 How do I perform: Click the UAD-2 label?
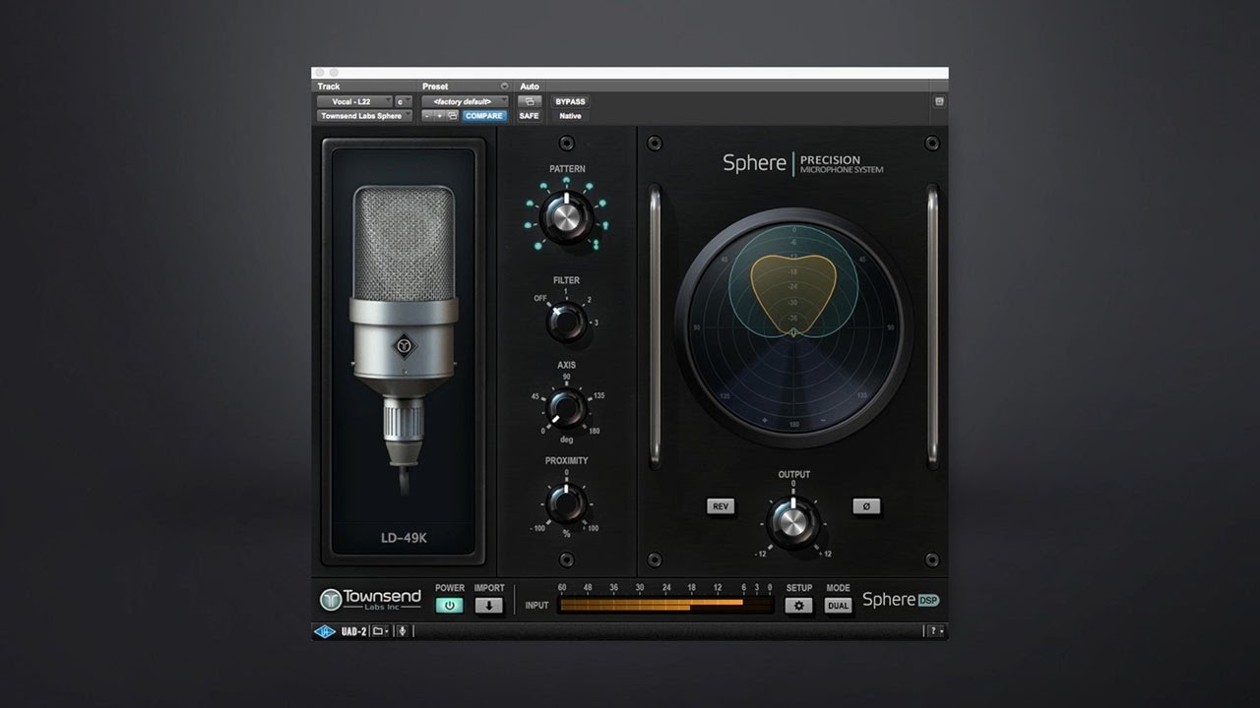tap(353, 631)
